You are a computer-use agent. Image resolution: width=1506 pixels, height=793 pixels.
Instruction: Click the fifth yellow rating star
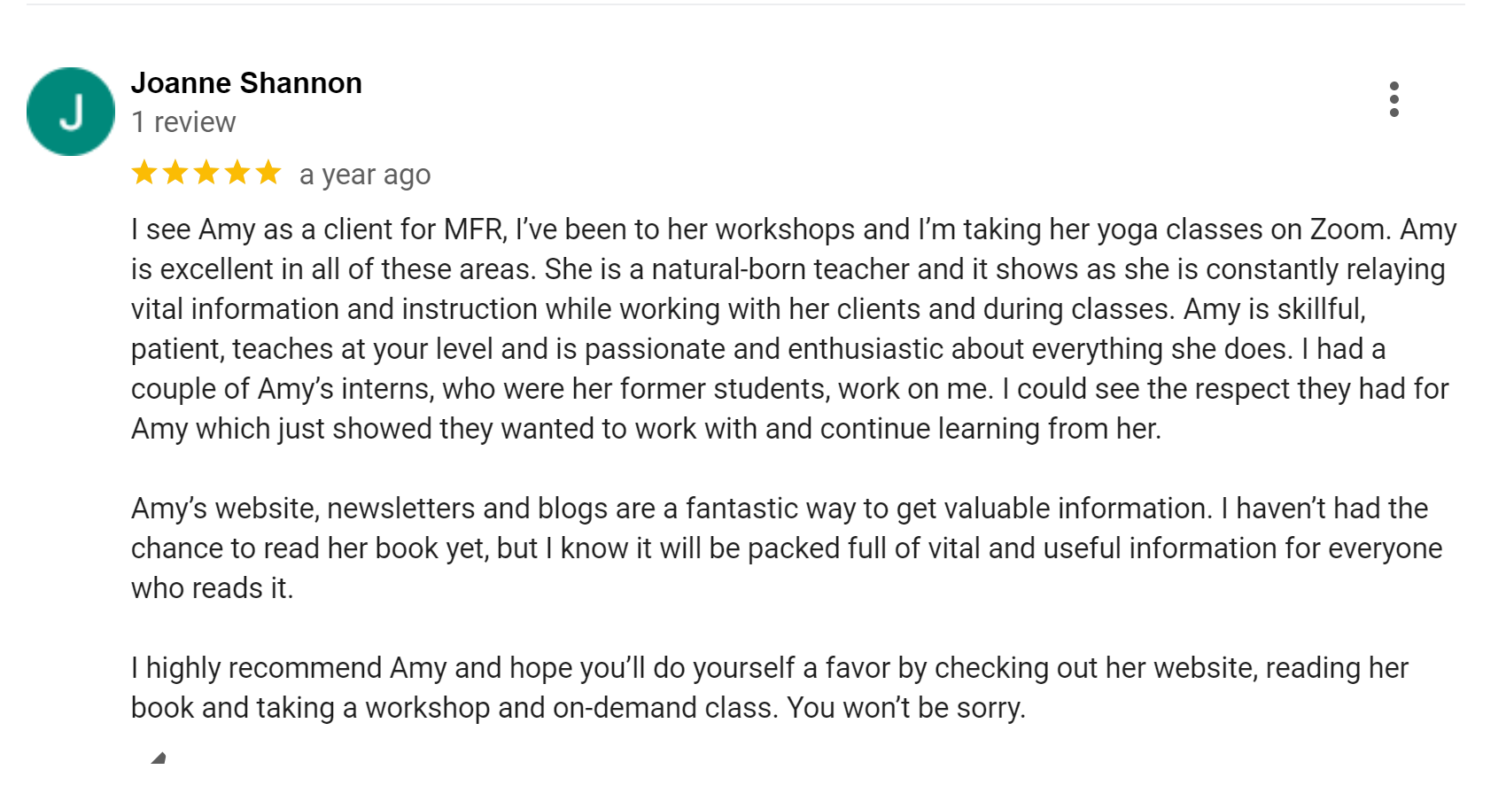click(x=268, y=173)
